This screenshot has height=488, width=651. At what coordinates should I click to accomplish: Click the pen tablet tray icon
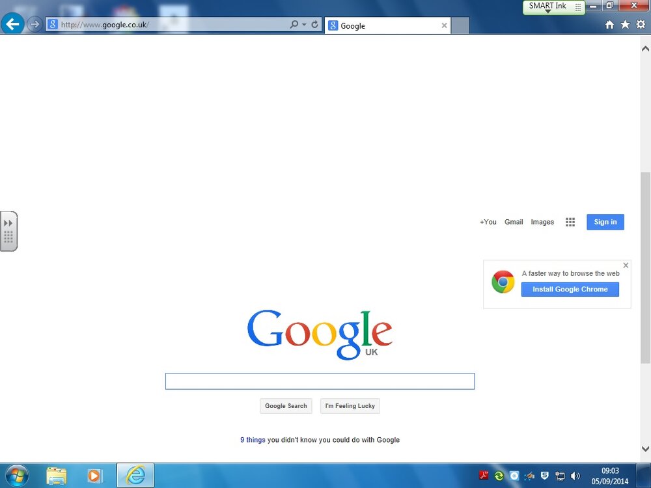point(529,476)
